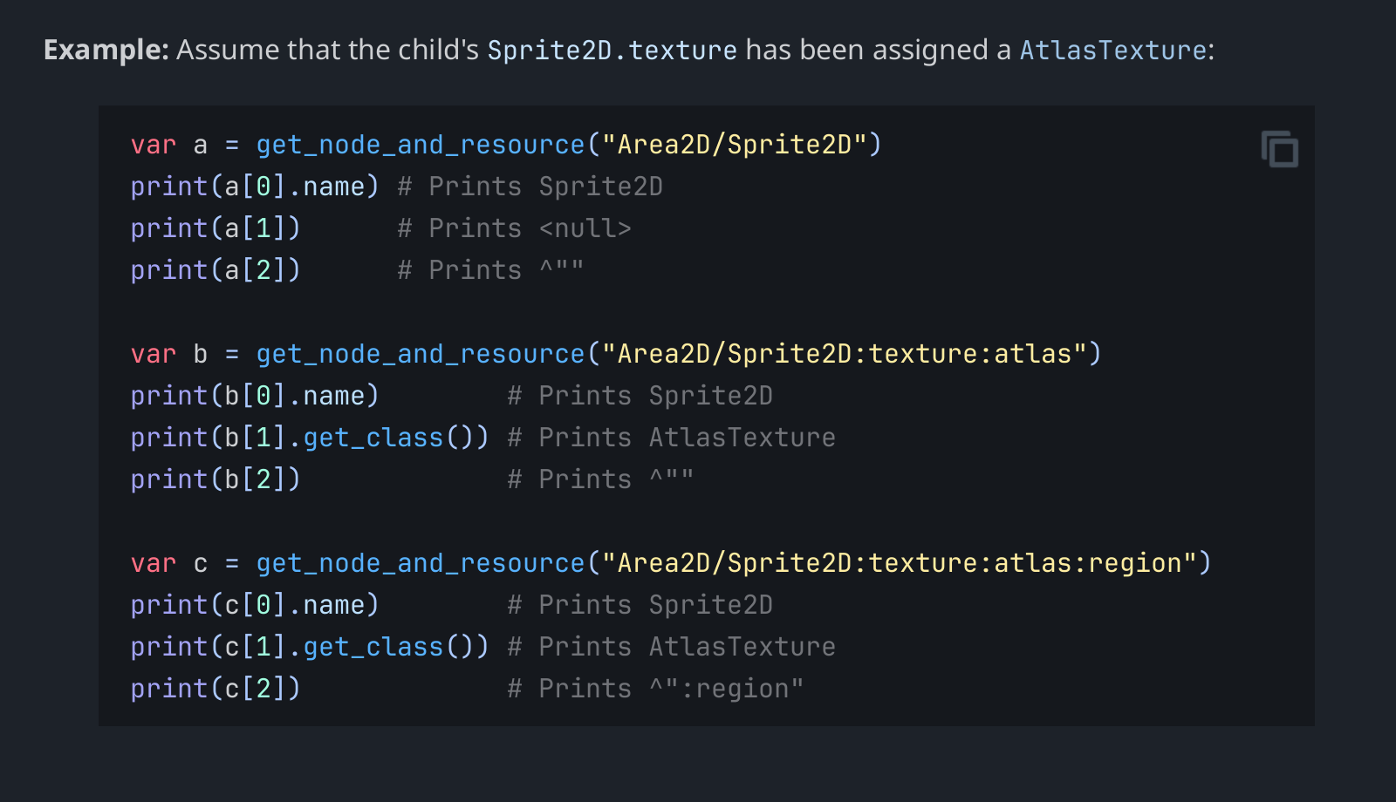
Task: Click the Sprite2D.texture reference in the sentence
Action: (612, 51)
